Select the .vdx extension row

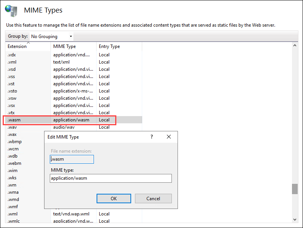pos(12,54)
